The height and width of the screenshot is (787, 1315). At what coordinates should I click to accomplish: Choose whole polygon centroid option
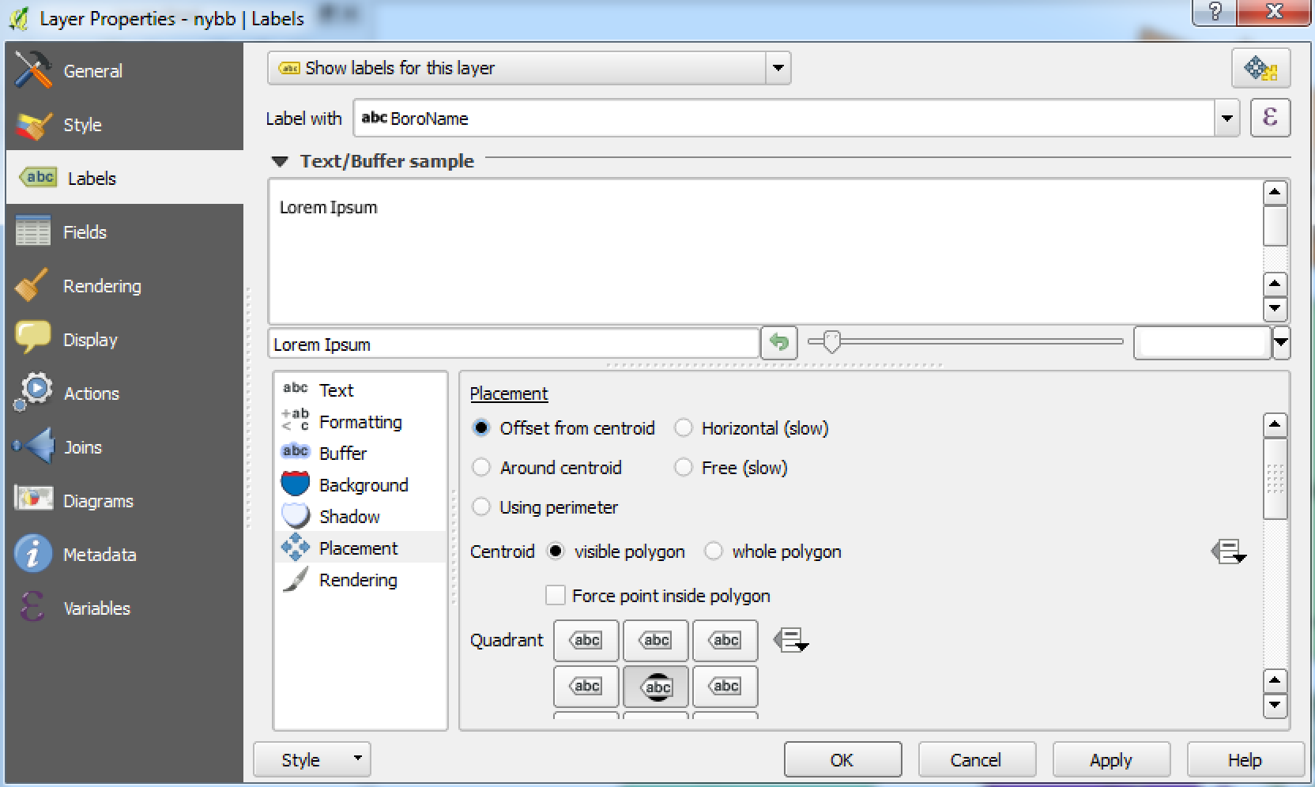(714, 552)
